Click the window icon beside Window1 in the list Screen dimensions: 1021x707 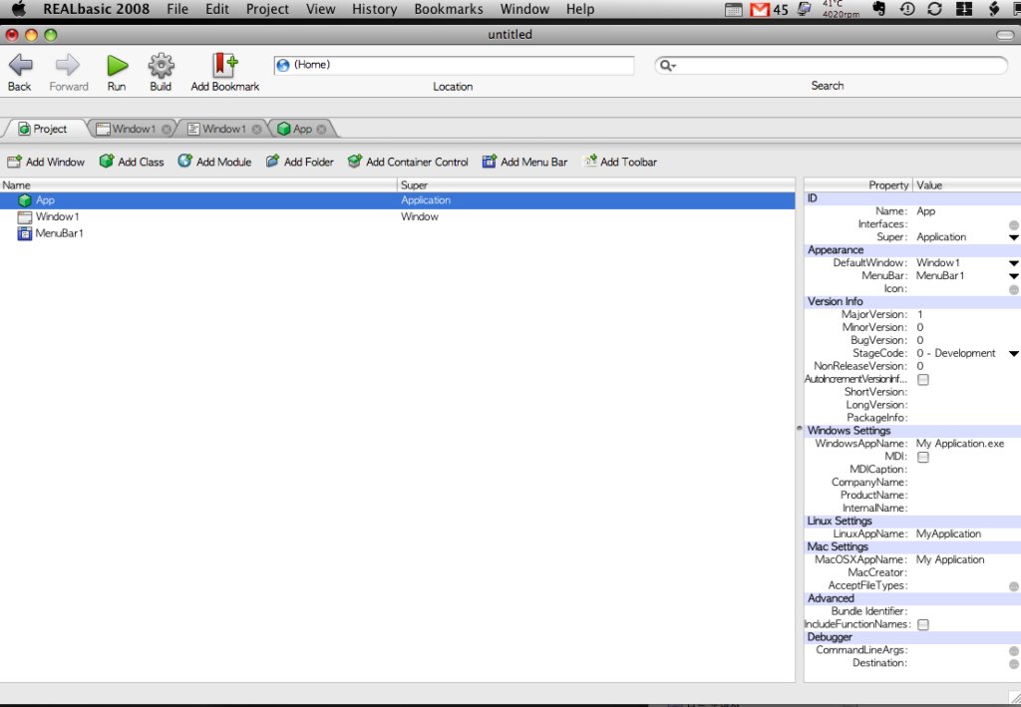[25, 216]
